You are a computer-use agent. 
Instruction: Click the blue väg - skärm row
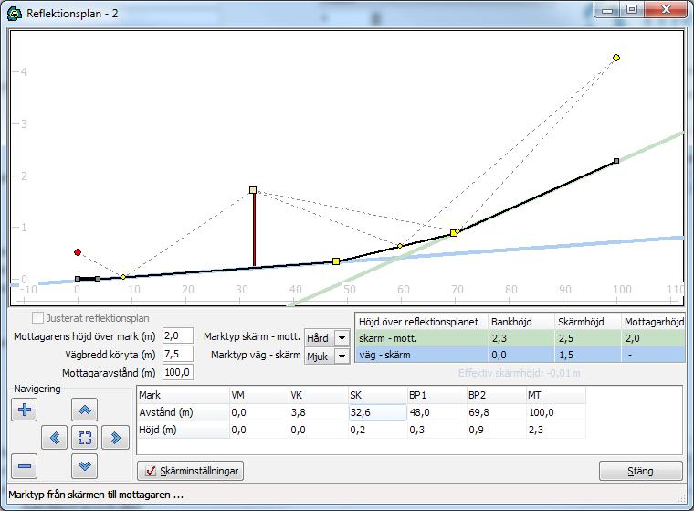[x=520, y=355]
